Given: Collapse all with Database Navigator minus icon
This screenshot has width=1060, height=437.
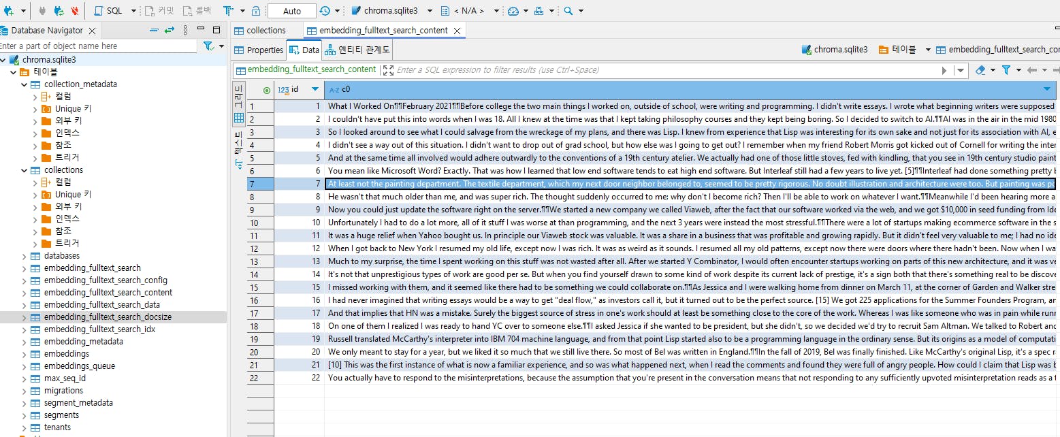Looking at the screenshot, I should [154, 30].
